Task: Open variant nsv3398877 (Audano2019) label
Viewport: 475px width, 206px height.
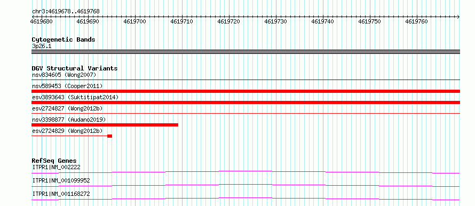Action: click(69, 120)
